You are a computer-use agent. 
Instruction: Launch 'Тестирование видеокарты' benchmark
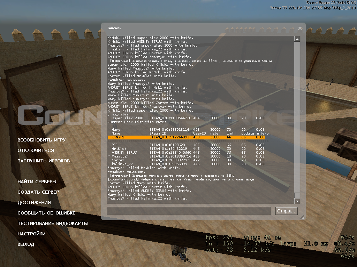[x=53, y=224]
